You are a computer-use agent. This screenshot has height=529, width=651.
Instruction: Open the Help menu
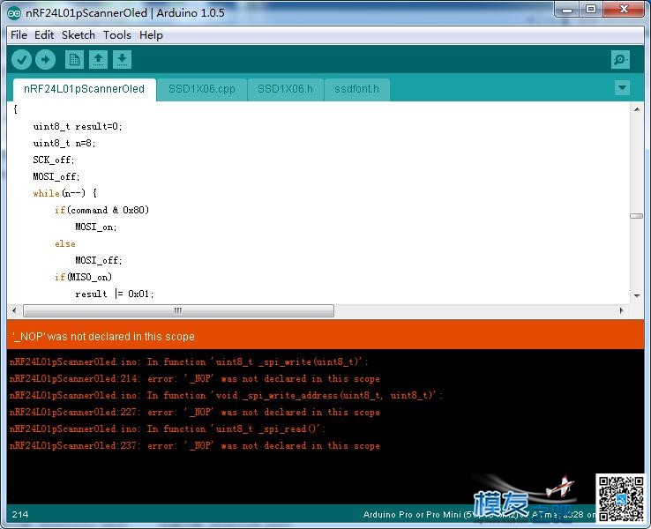151,35
